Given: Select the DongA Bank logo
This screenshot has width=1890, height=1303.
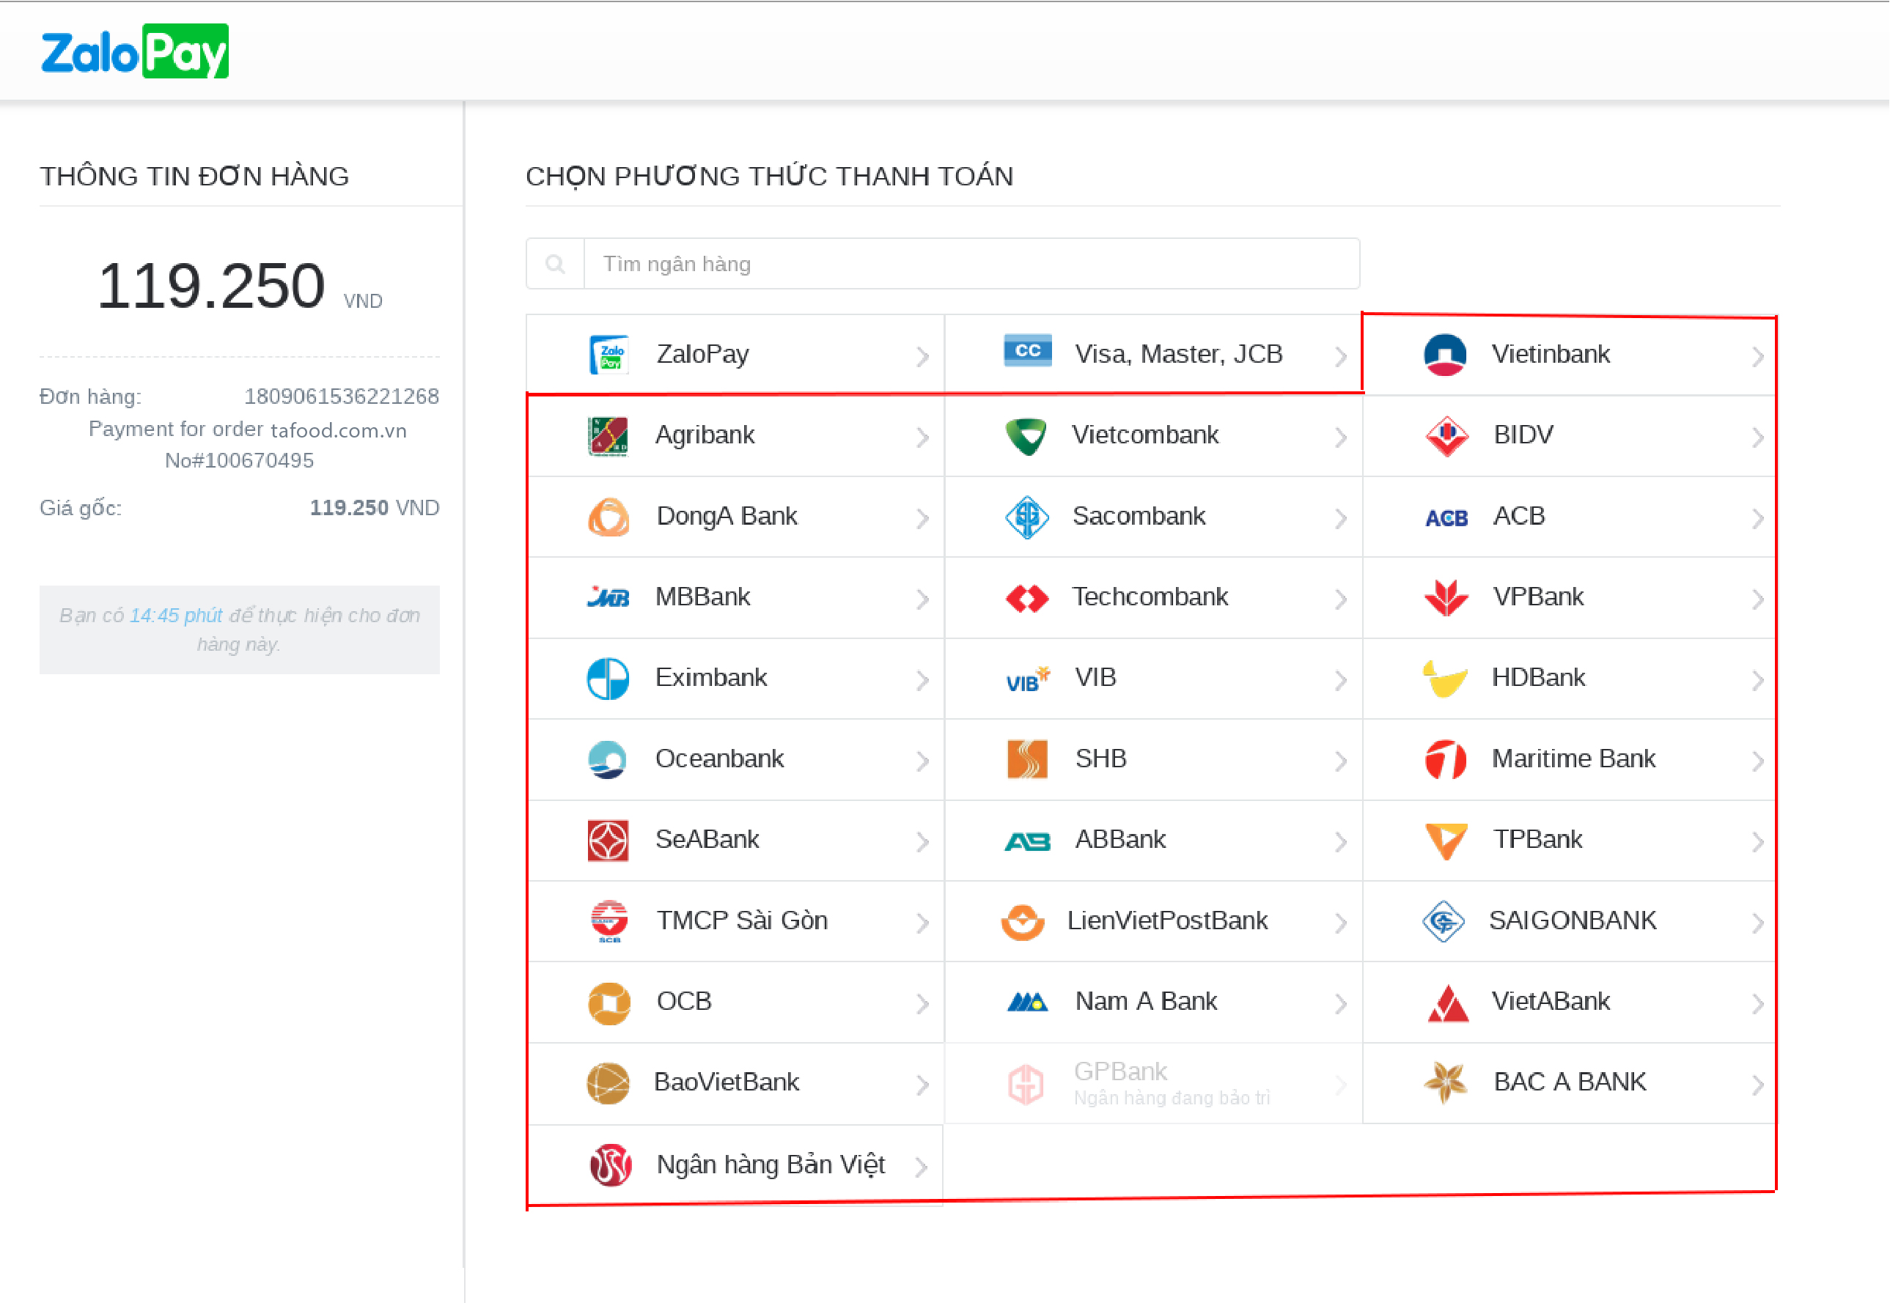Looking at the screenshot, I should [608, 517].
